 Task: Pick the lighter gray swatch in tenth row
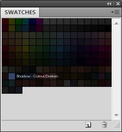tap(67, 83)
